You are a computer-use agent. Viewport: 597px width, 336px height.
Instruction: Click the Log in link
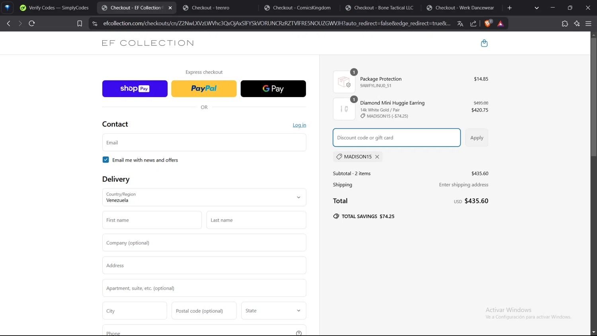click(x=299, y=125)
